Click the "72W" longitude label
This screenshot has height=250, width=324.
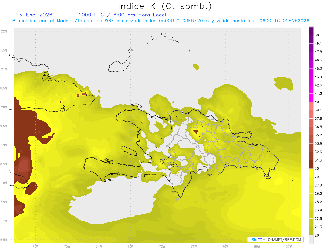pyautogui.click(x=162, y=246)
